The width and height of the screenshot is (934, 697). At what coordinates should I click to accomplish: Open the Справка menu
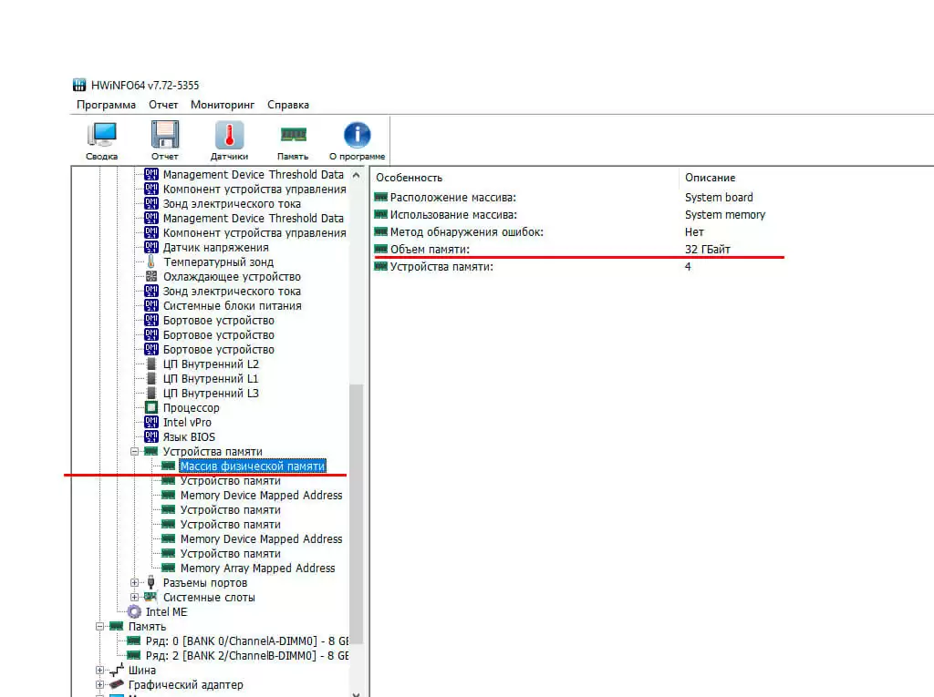pos(288,105)
